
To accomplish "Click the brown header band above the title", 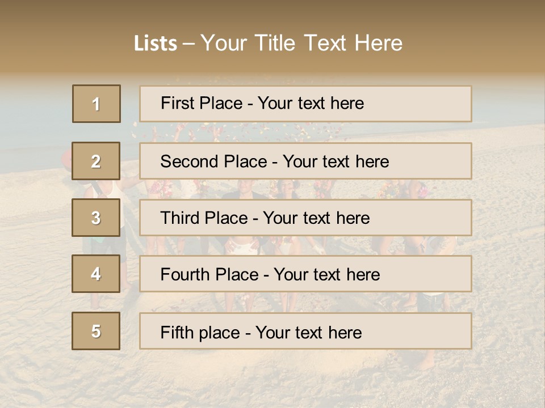I will click(x=272, y=12).
